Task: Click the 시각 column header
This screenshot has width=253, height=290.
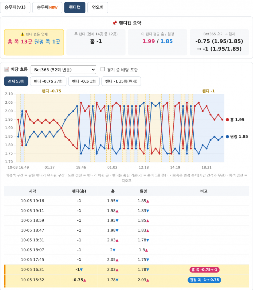Action: tap(32, 191)
